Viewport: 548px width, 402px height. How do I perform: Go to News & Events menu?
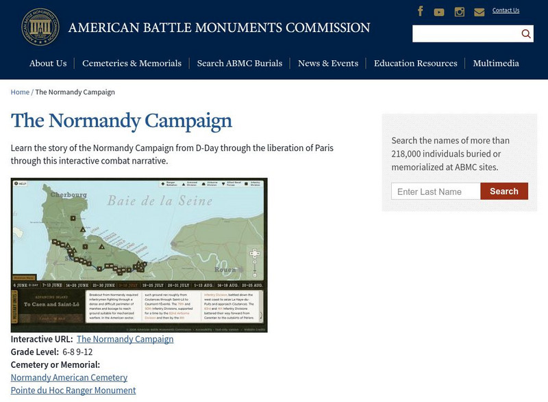(x=328, y=64)
